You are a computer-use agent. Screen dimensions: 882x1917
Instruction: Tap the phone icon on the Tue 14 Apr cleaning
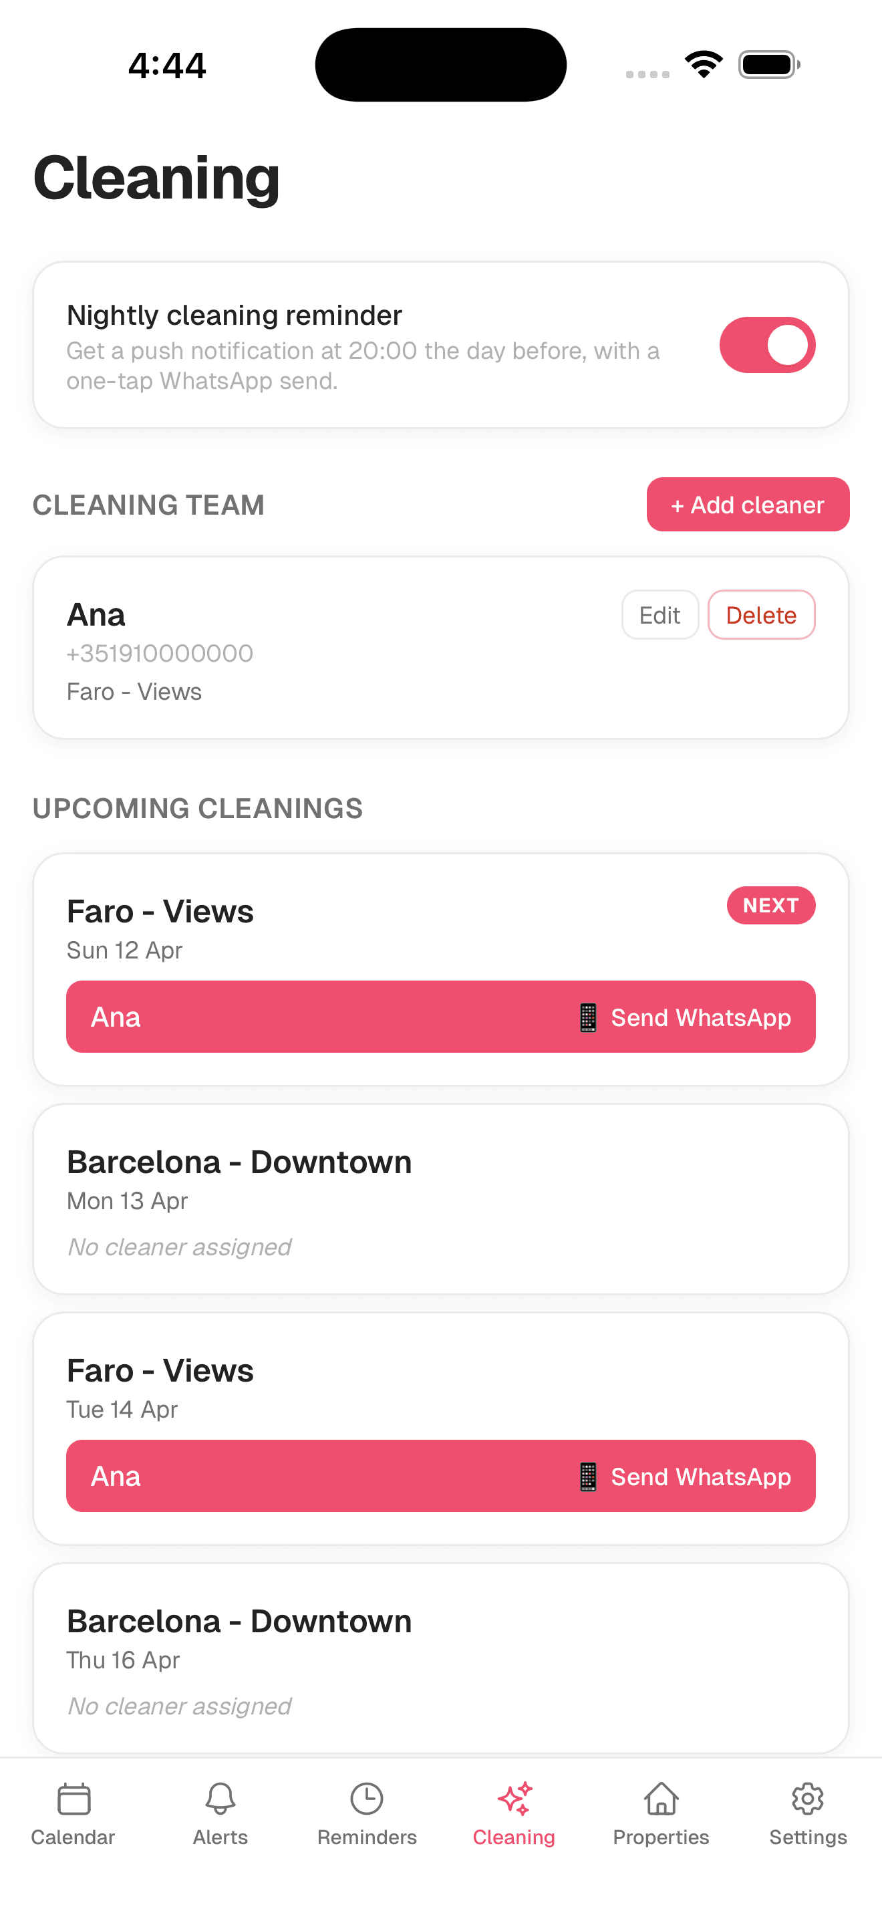tap(587, 1477)
